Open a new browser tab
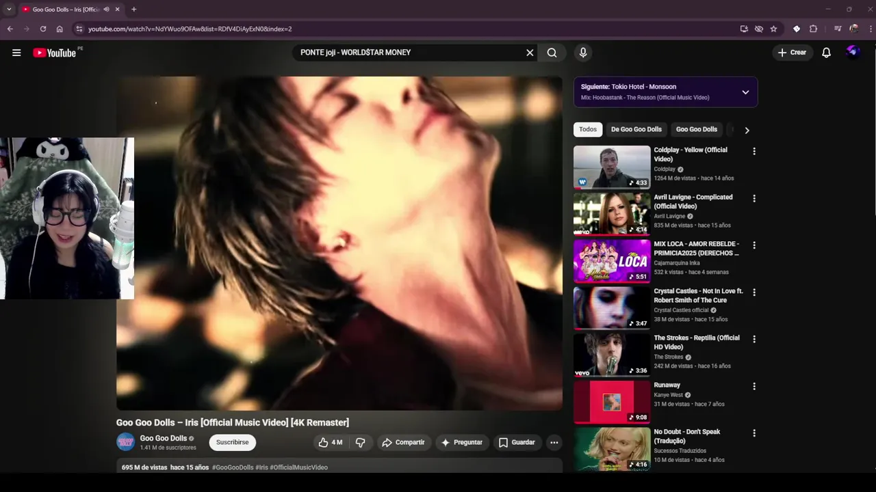 [x=133, y=10]
